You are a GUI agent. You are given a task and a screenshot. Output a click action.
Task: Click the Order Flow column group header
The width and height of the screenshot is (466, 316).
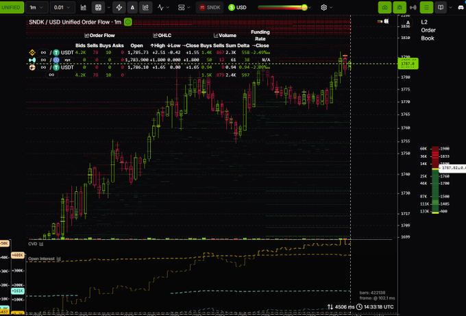pyautogui.click(x=99, y=36)
